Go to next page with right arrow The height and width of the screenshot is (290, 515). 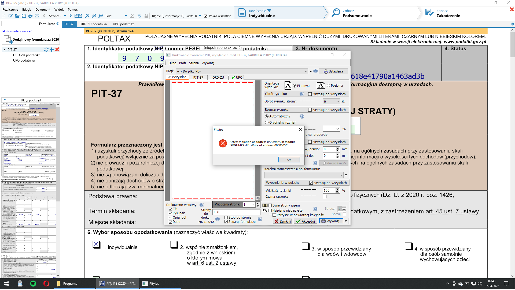tap(71, 16)
